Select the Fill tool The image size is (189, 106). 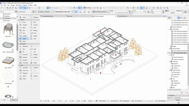(x=24, y=52)
